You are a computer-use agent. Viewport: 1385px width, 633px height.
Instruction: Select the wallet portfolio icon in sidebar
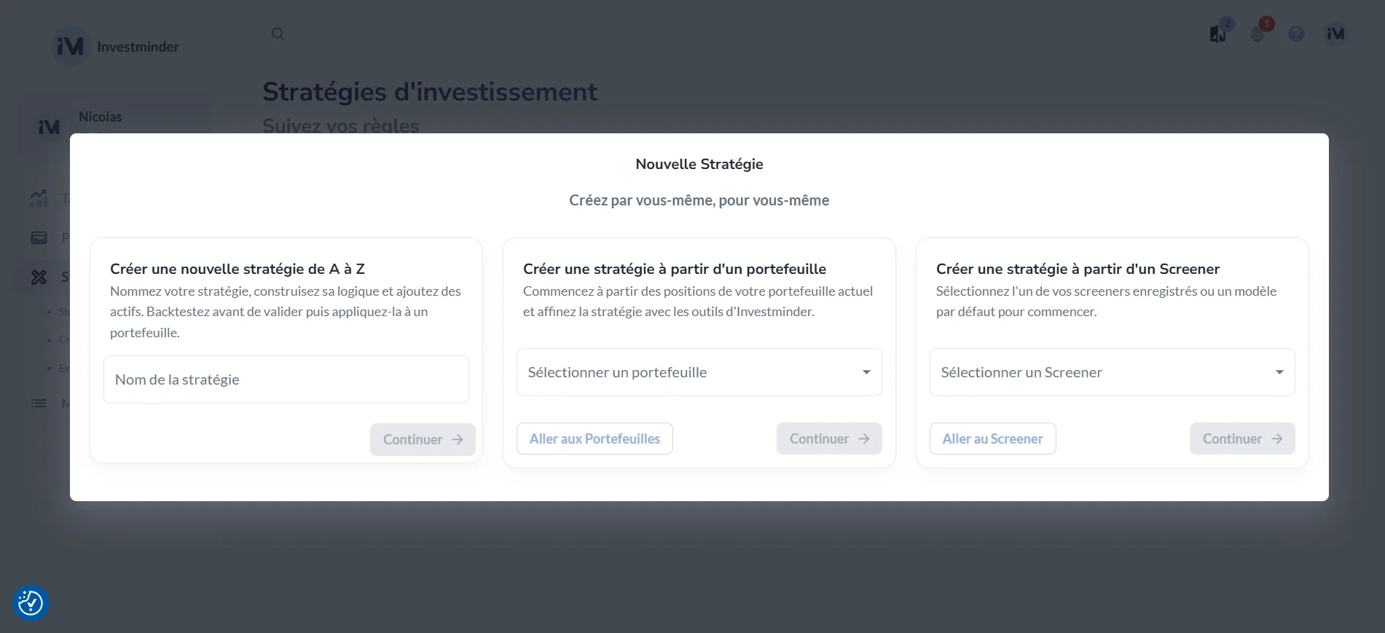click(39, 237)
